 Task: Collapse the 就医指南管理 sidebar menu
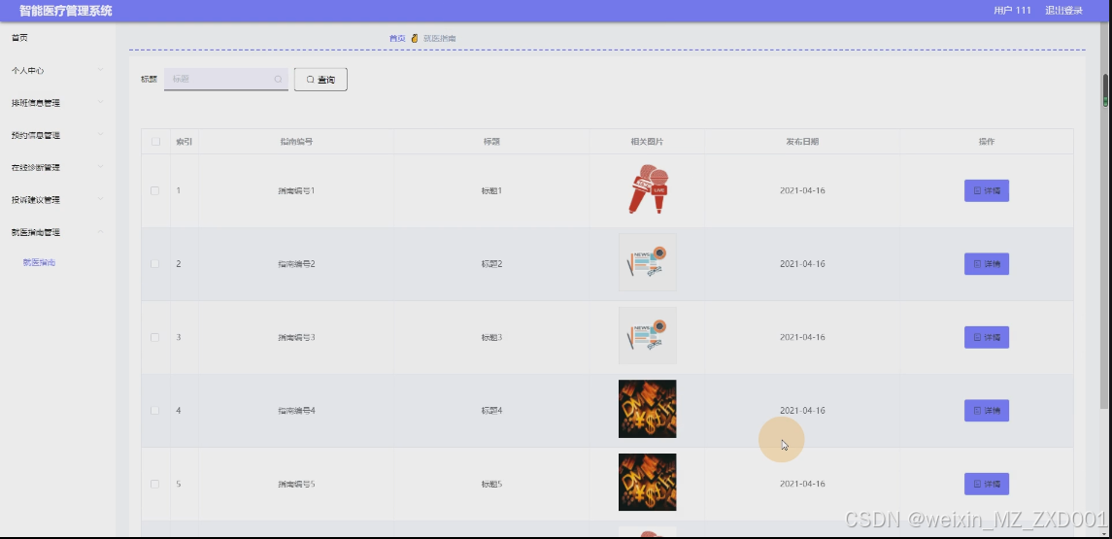(x=57, y=232)
